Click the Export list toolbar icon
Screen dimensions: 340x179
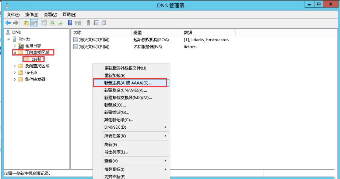pos(60,23)
